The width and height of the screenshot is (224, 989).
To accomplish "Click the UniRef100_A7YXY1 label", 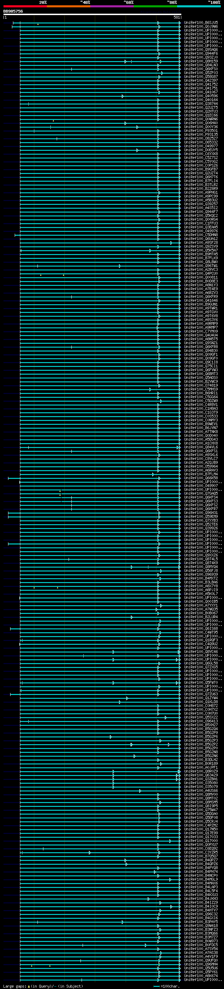I will (201, 605).
